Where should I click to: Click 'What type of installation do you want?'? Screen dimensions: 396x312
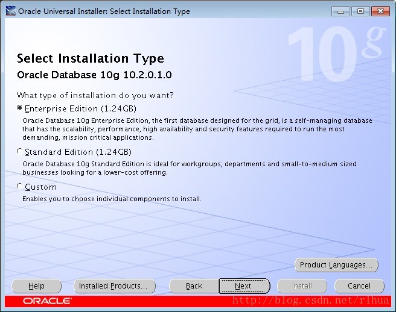point(95,96)
